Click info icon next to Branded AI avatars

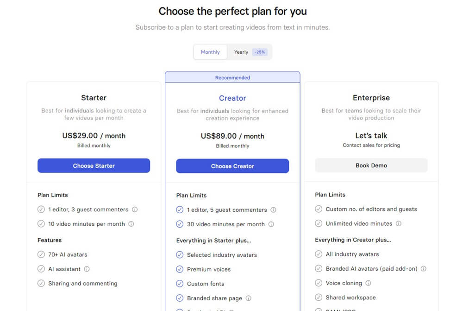point(423,268)
